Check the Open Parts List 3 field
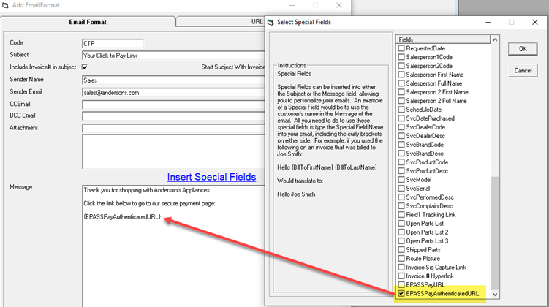Screen dimensions: 549x307 point(401,240)
